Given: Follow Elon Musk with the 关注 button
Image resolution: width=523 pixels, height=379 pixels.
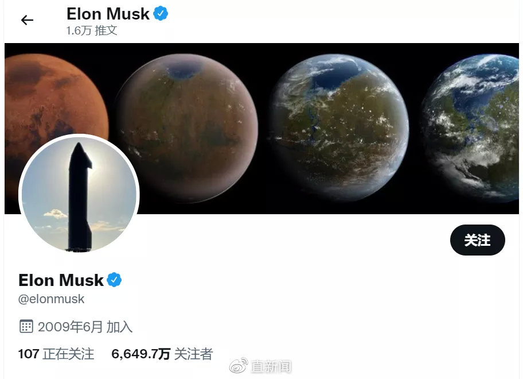Looking at the screenshot, I should click(x=477, y=240).
